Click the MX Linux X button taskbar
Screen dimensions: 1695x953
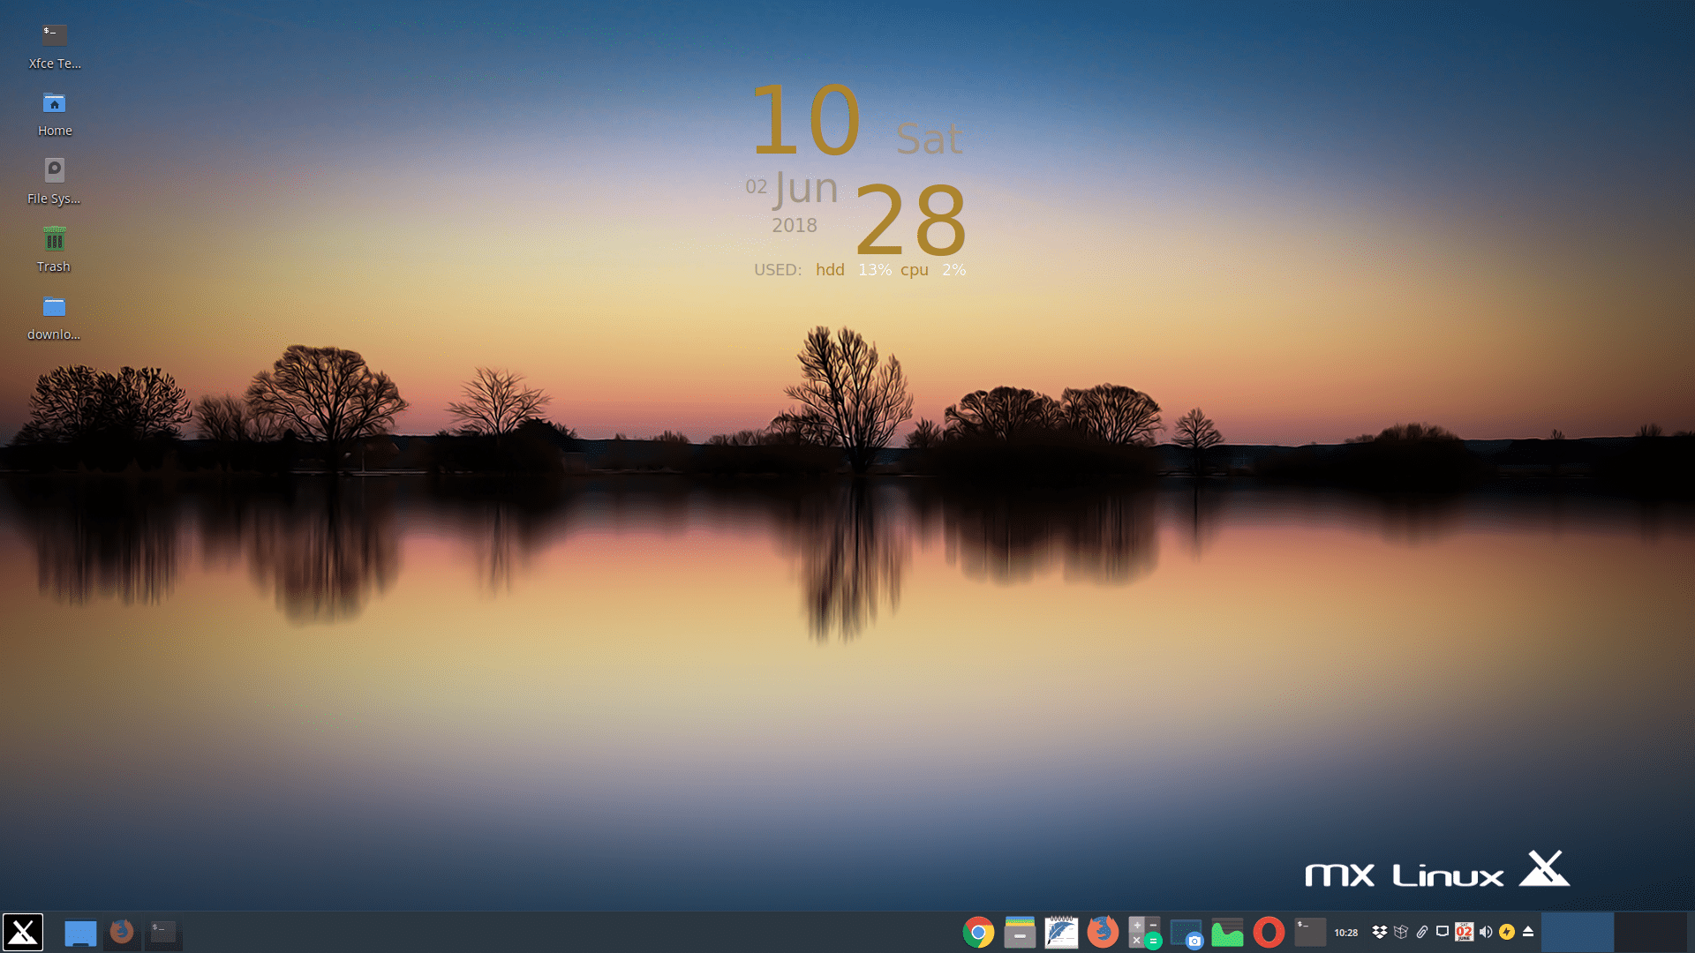pyautogui.click(x=22, y=932)
